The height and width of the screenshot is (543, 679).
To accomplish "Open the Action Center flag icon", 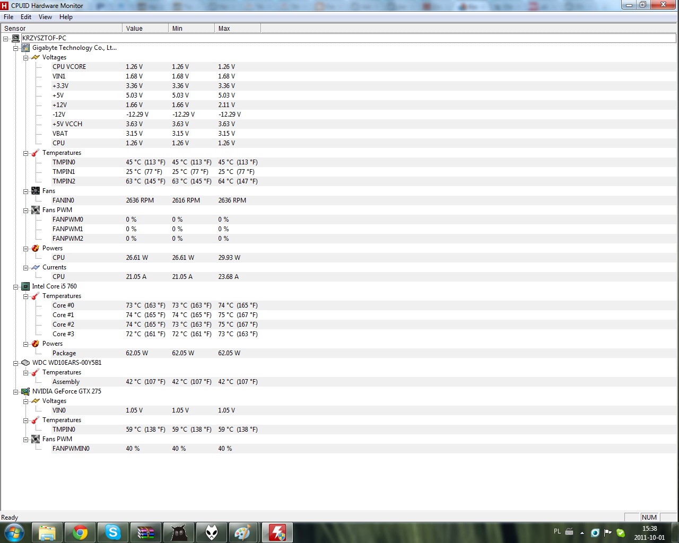I will click(608, 532).
